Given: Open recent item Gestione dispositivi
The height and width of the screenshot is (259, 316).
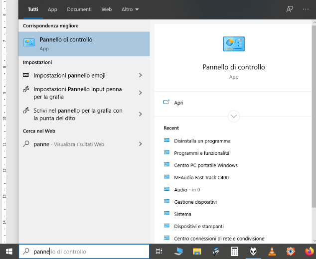Looking at the screenshot, I should pyautogui.click(x=195, y=202).
